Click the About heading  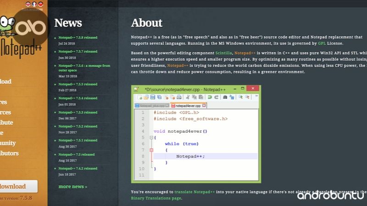(x=146, y=23)
